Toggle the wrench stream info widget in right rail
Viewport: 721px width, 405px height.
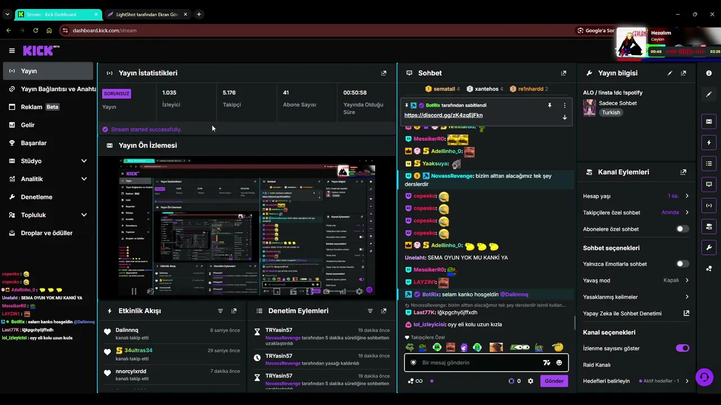pos(709,247)
